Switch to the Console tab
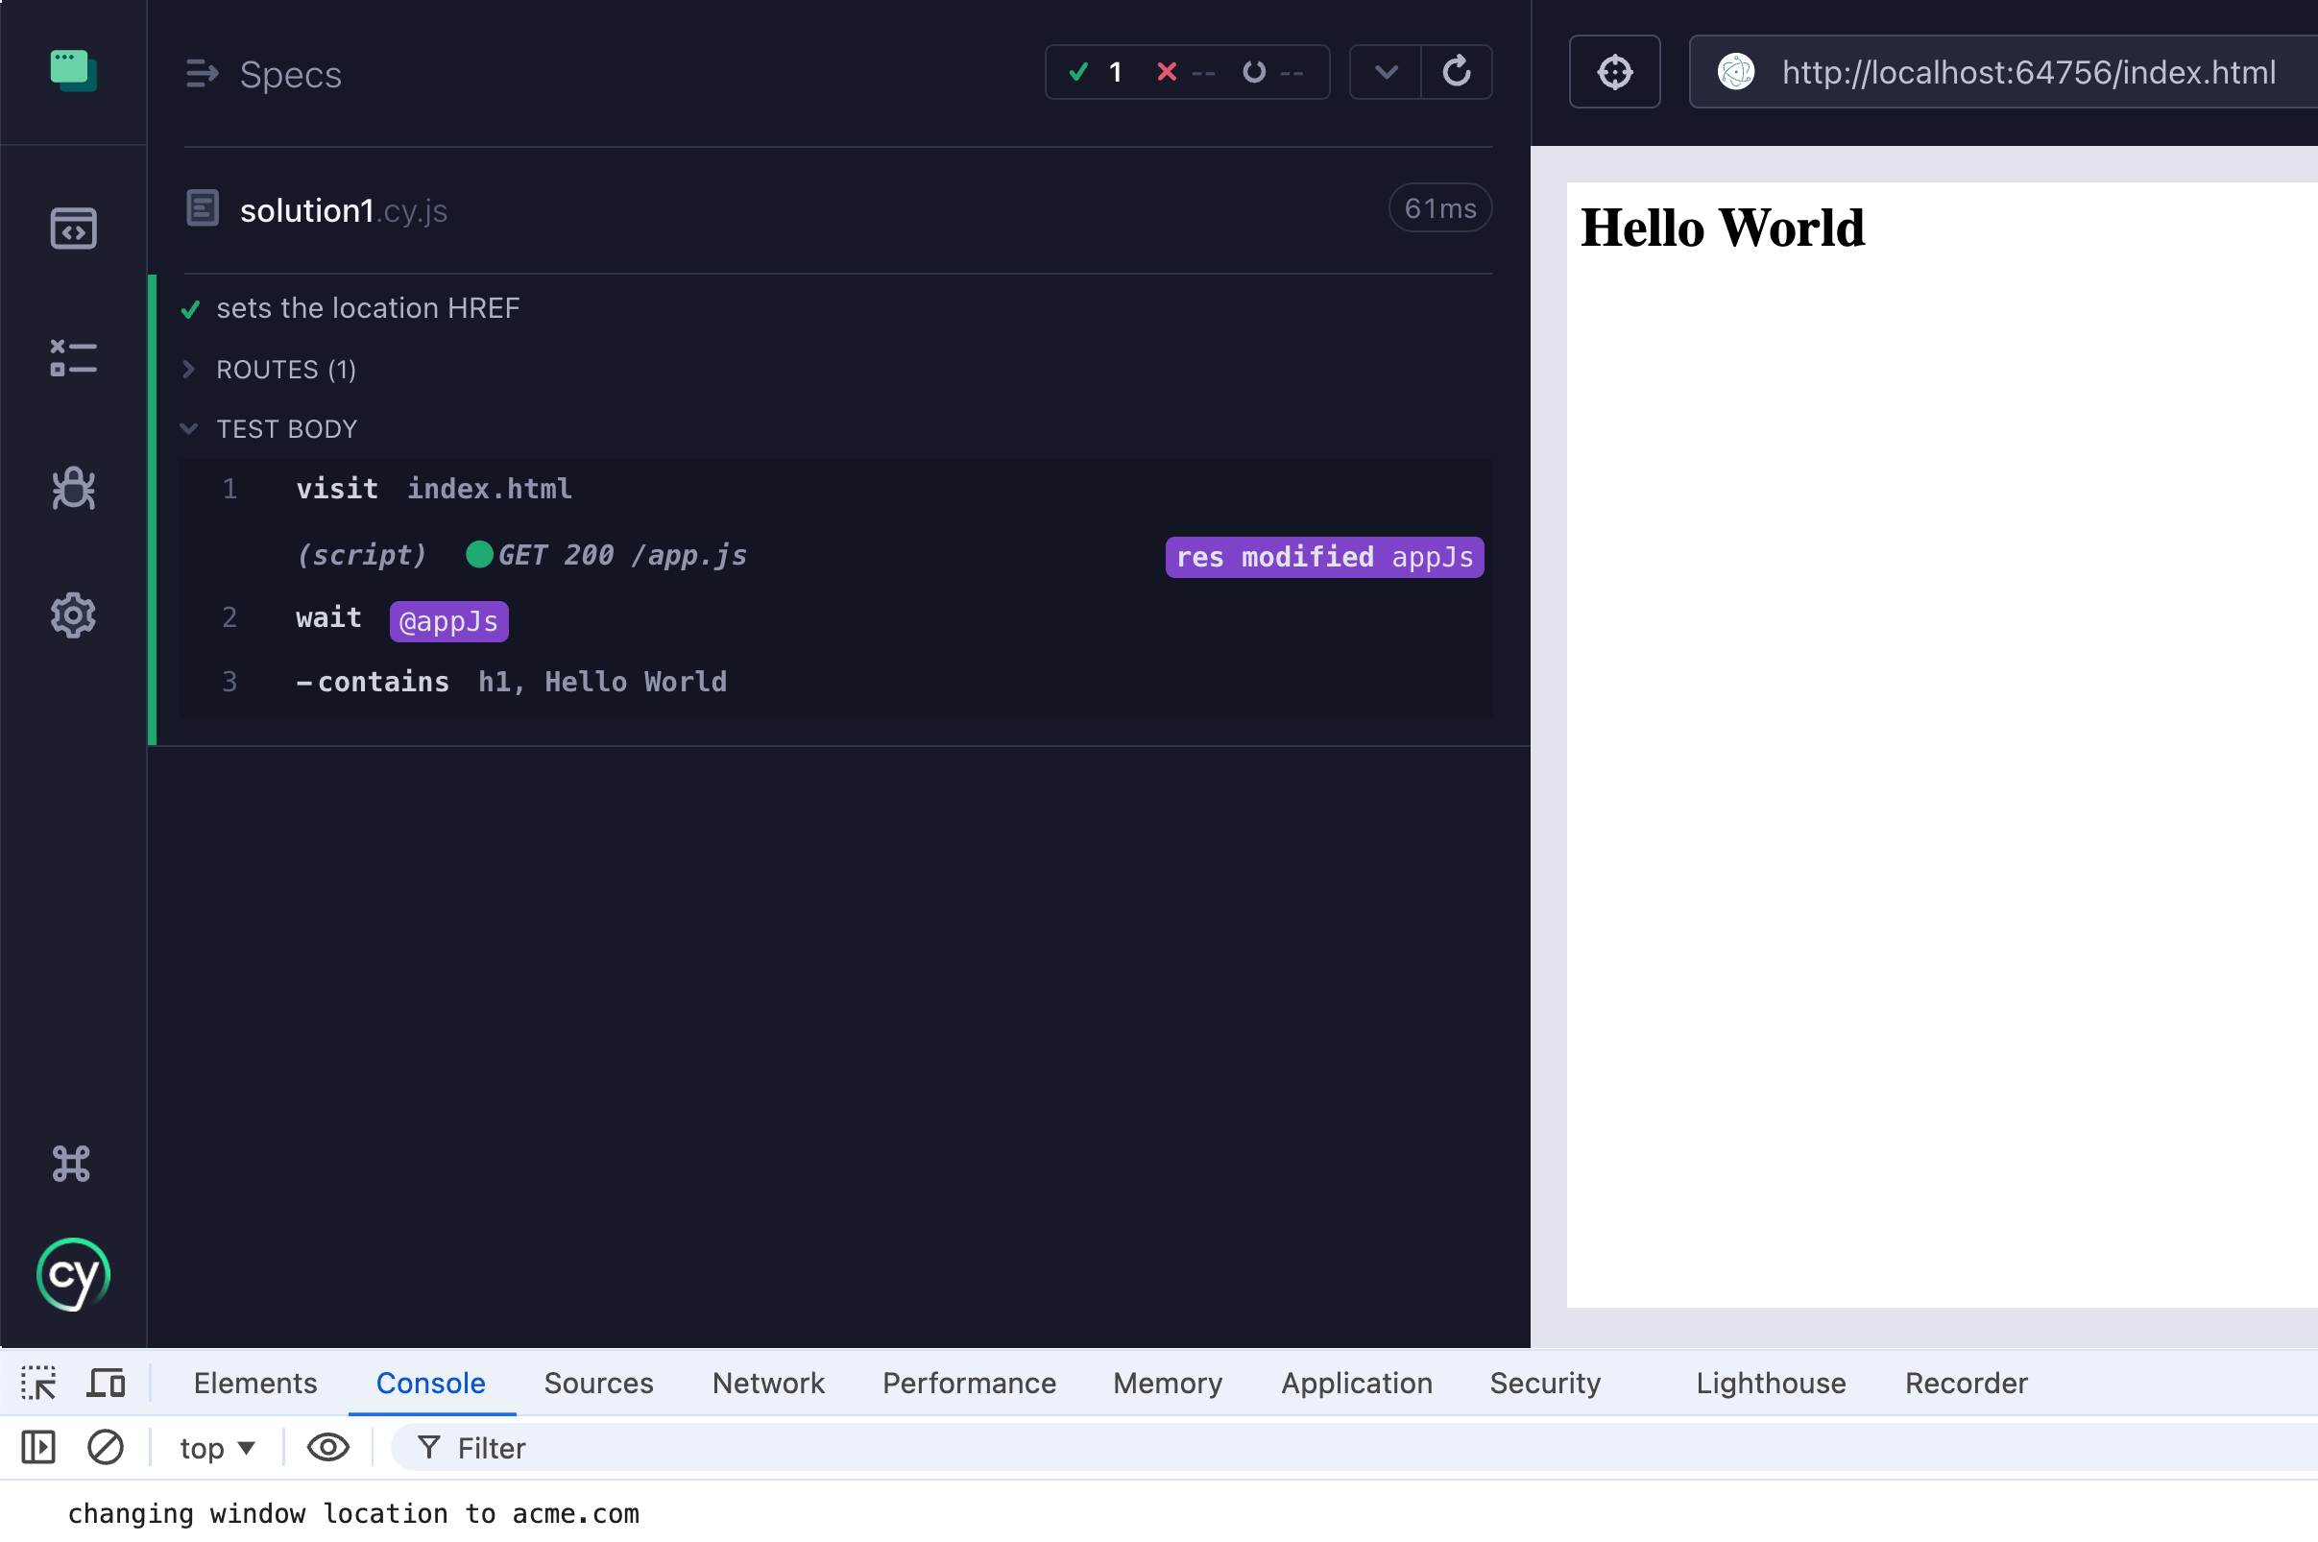Screen dimensions: 2318x1542 coord(431,1383)
